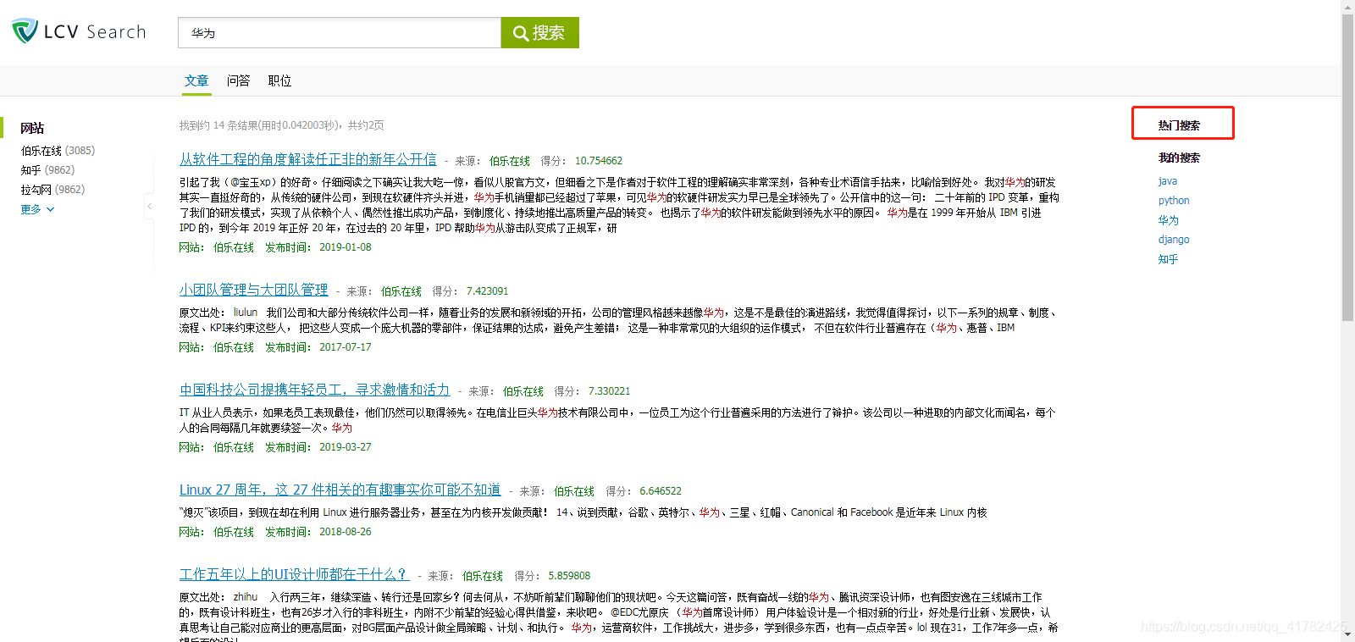This screenshot has height=642, width=1355.
Task: Click the 网站 sidebar heading
Action: 32,128
